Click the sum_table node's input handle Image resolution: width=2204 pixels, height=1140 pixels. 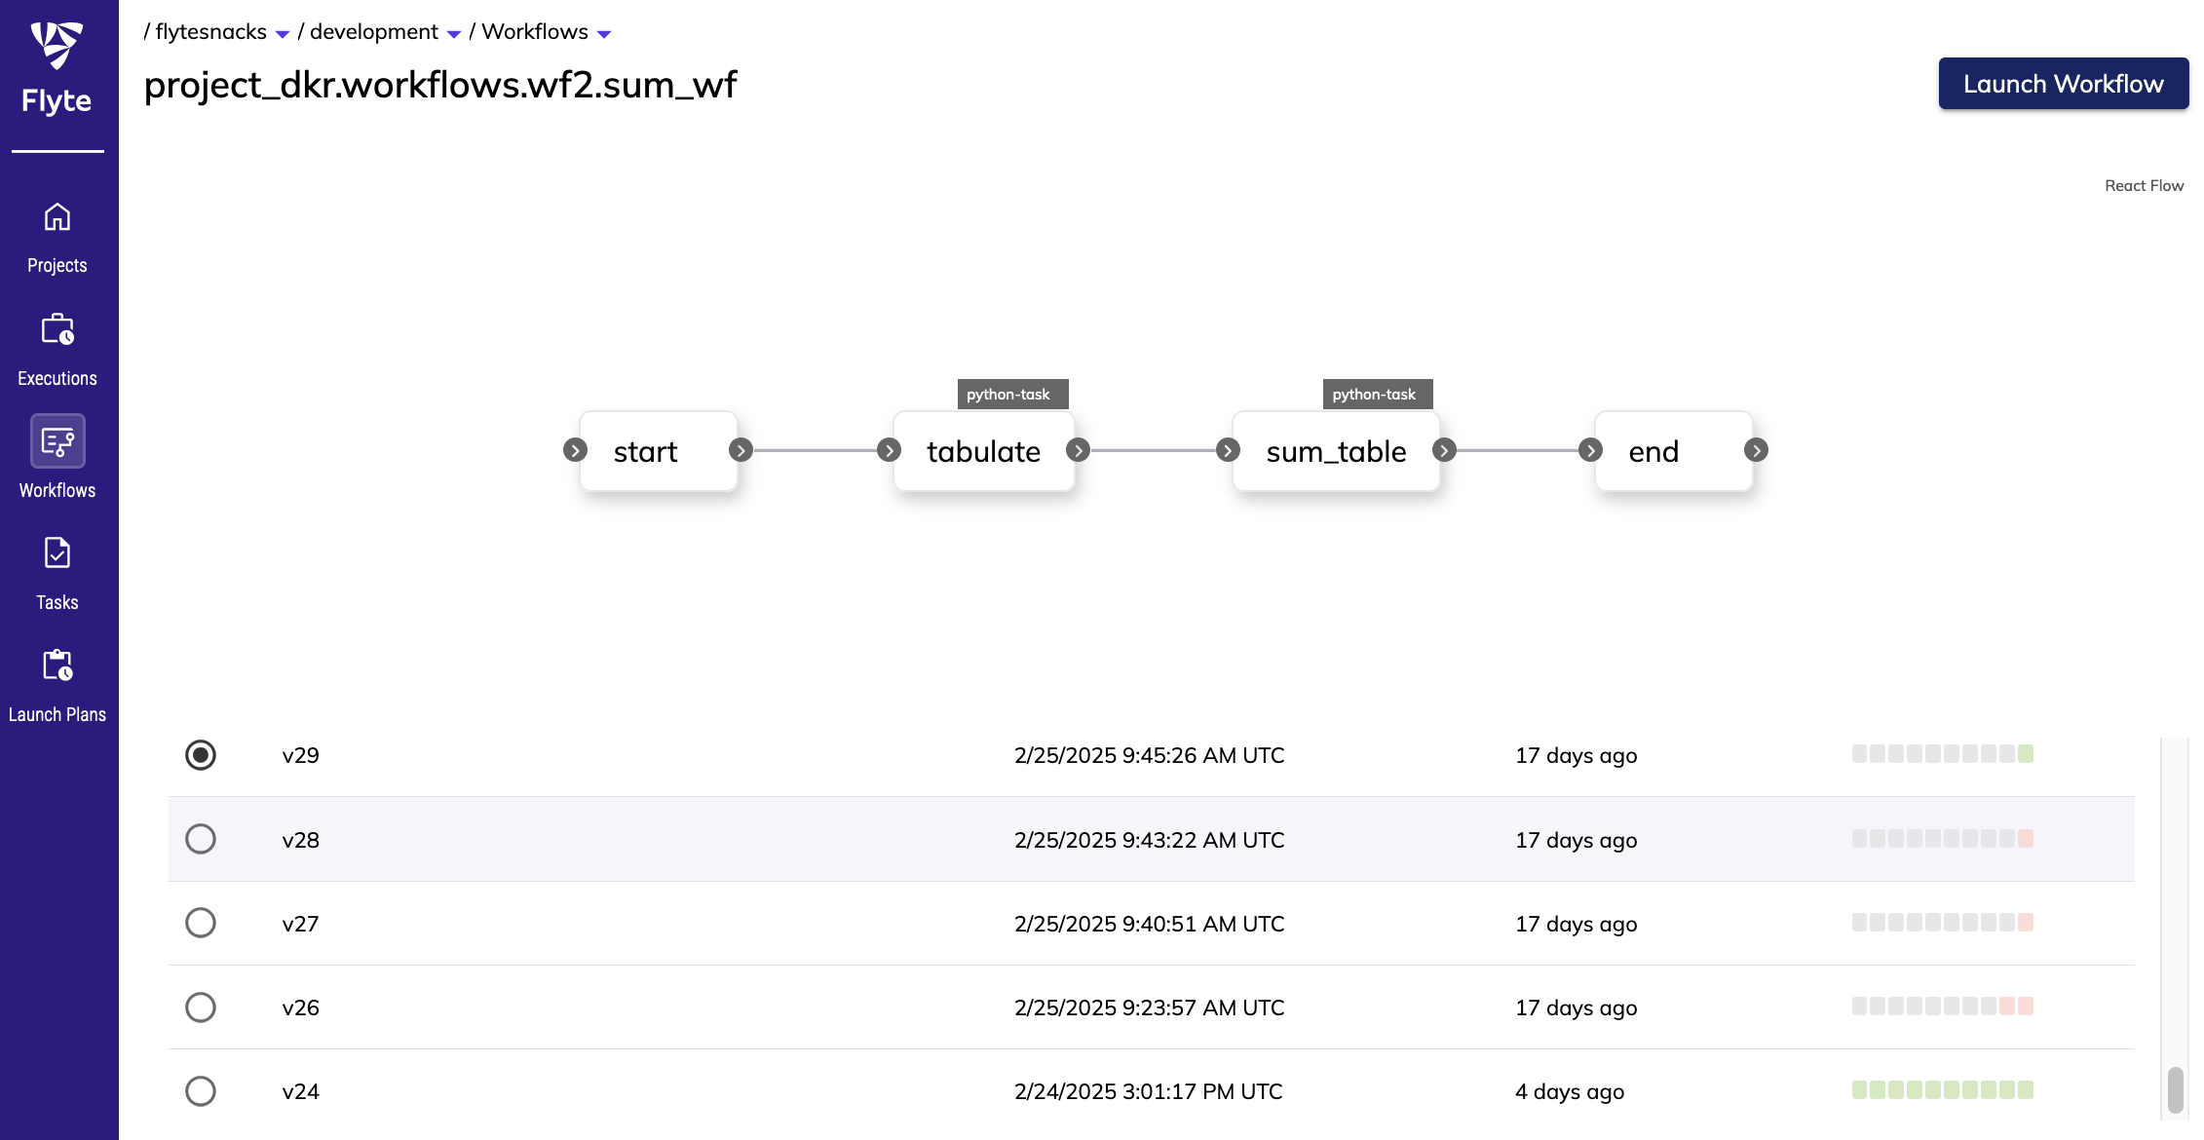pos(1228,450)
